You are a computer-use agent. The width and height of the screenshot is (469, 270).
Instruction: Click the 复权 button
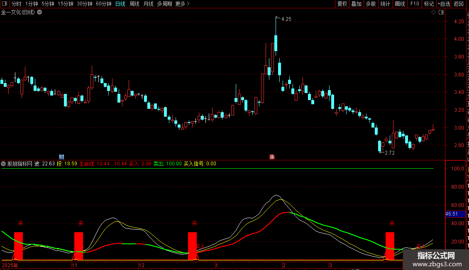tap(342, 4)
